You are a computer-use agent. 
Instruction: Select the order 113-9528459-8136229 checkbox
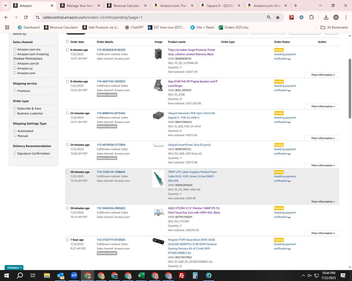pyautogui.click(x=67, y=50)
